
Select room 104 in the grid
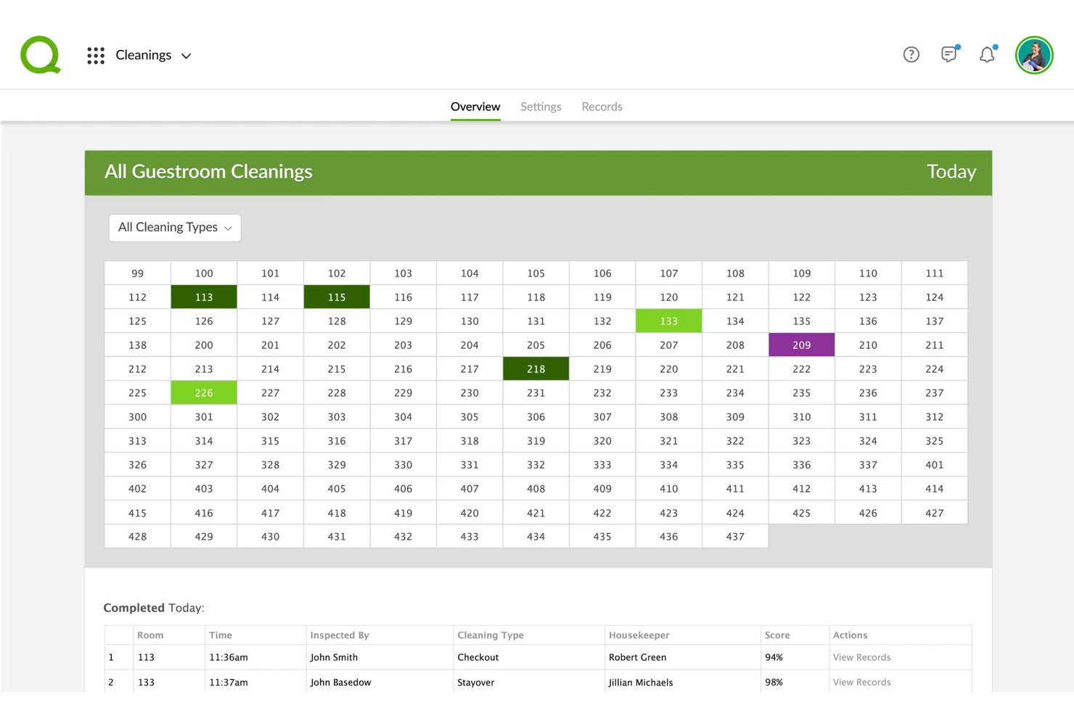(470, 273)
